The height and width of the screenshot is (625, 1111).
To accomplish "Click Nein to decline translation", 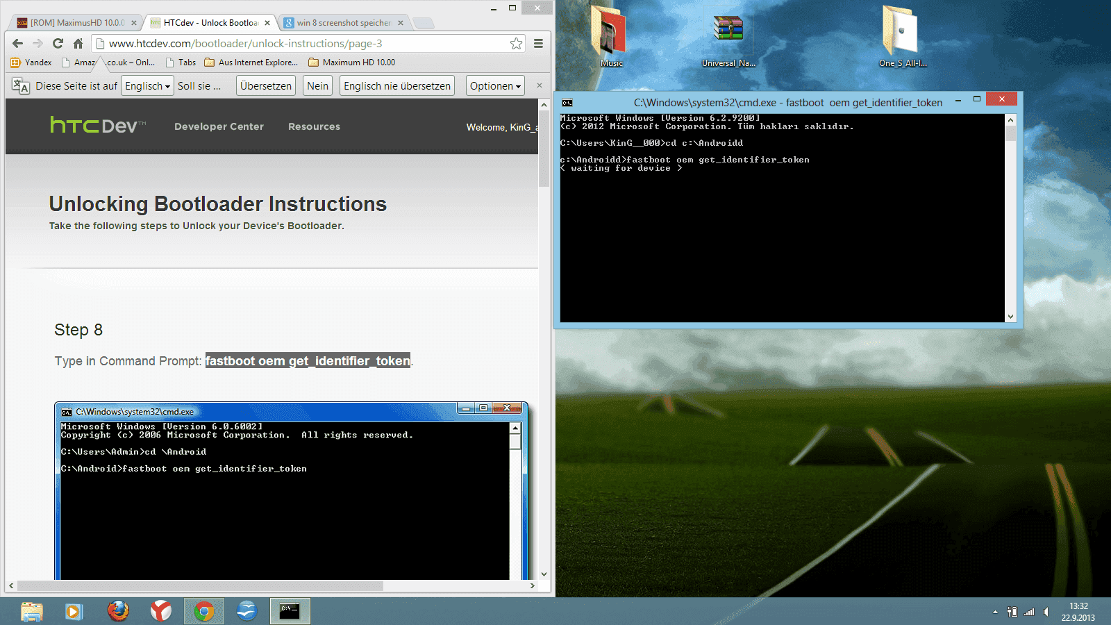I will [318, 86].
